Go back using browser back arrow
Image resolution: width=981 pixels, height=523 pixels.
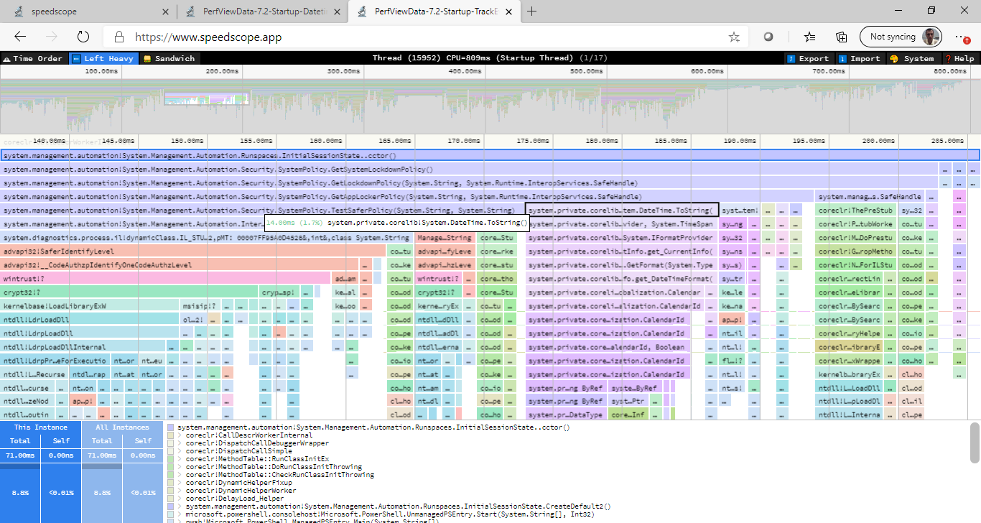click(20, 37)
